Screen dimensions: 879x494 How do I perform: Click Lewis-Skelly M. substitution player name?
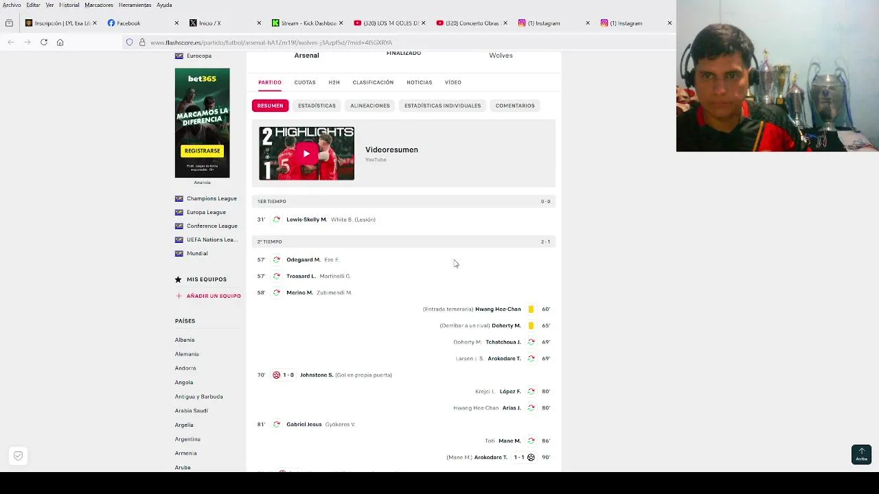click(x=306, y=220)
